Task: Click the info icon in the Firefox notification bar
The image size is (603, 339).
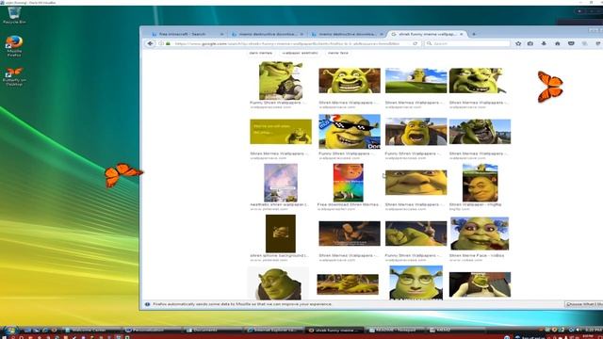Action: coord(147,304)
